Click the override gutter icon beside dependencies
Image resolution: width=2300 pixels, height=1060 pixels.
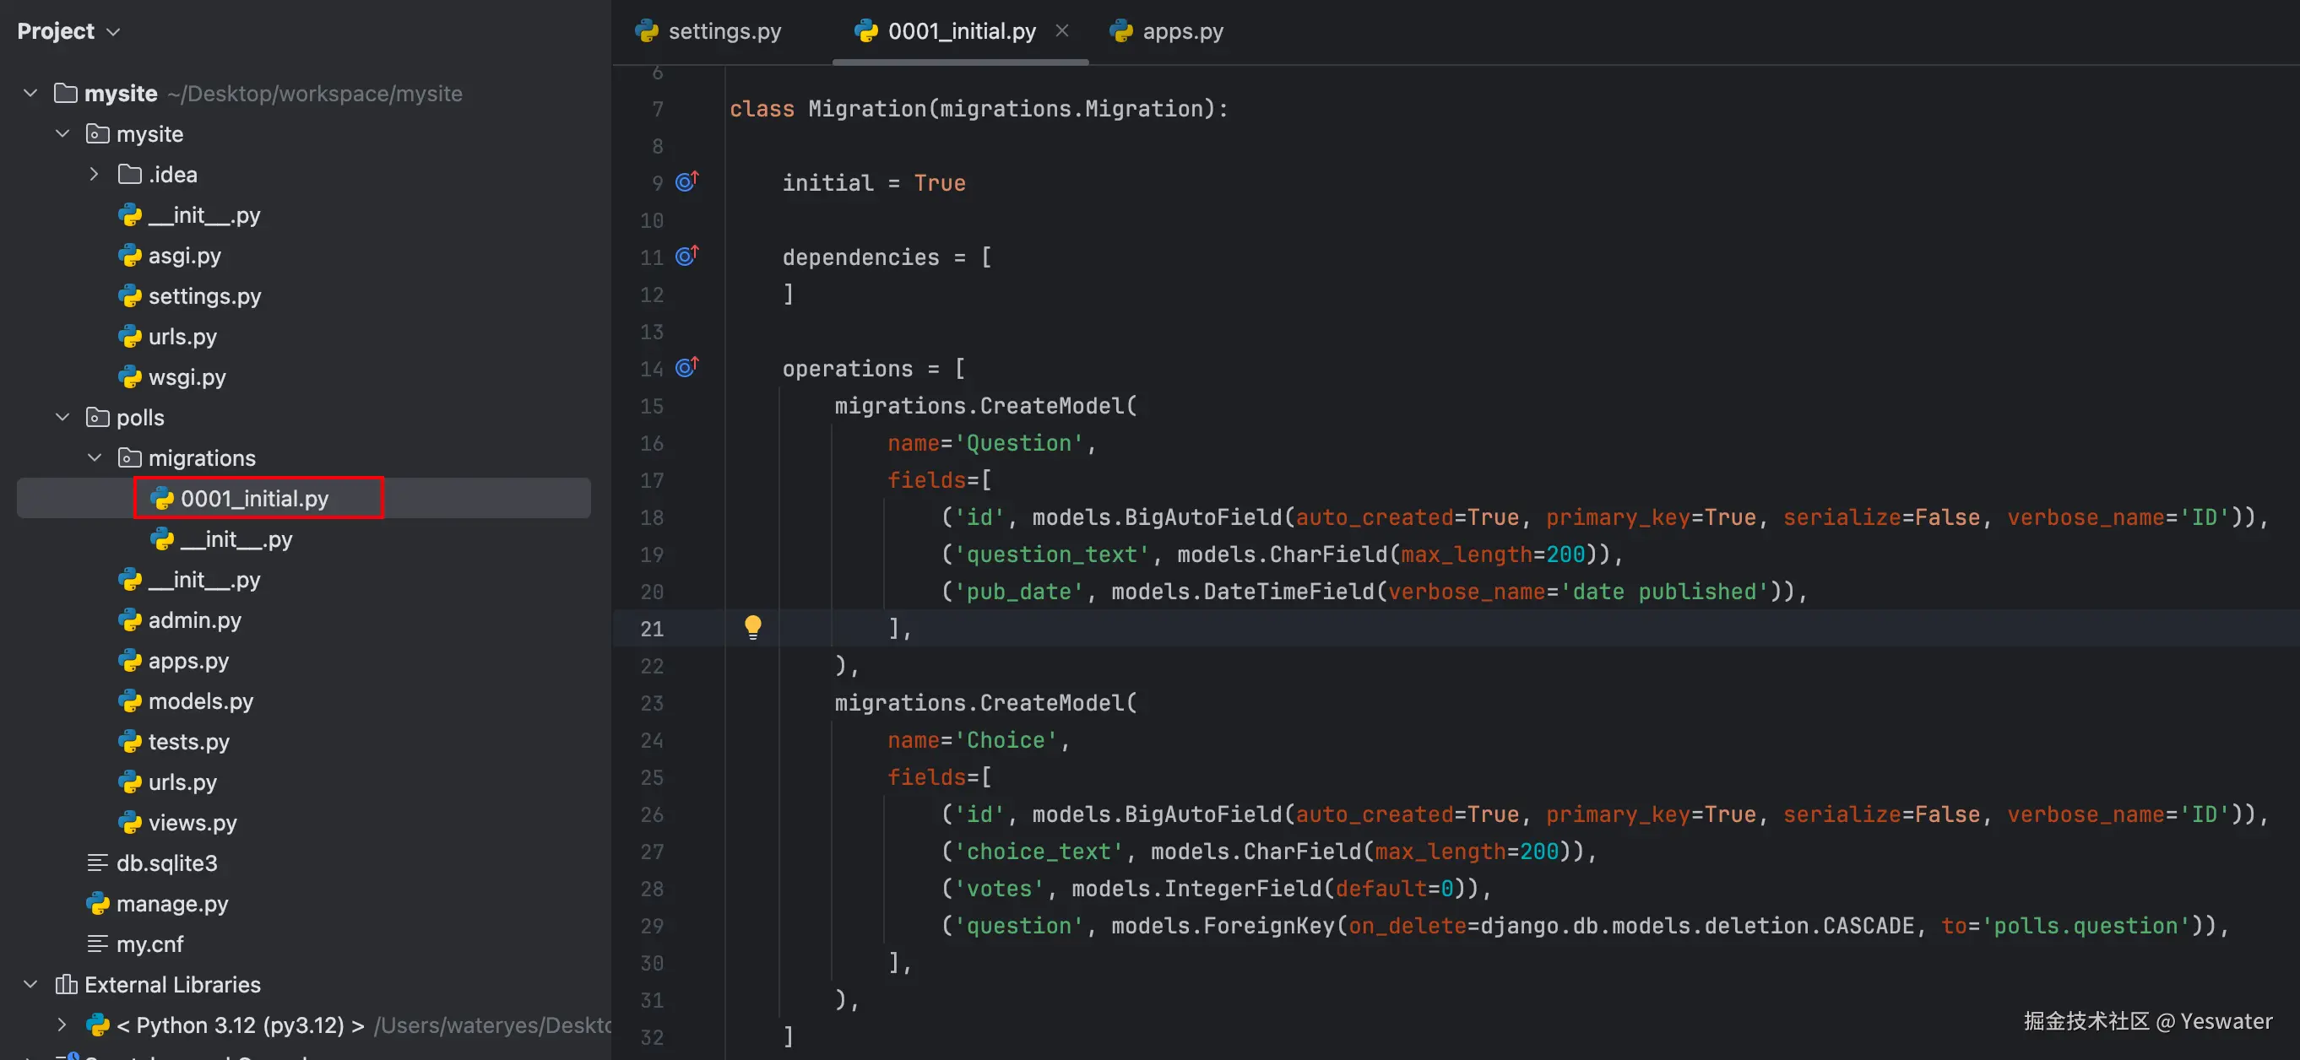[x=686, y=256]
